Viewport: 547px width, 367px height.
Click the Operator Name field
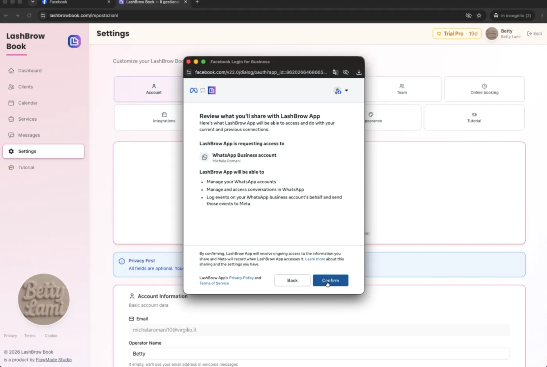[319, 354]
